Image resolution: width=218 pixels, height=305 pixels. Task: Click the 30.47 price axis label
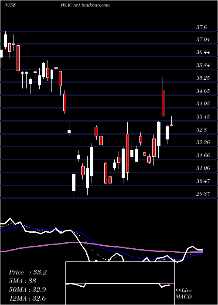(203, 181)
